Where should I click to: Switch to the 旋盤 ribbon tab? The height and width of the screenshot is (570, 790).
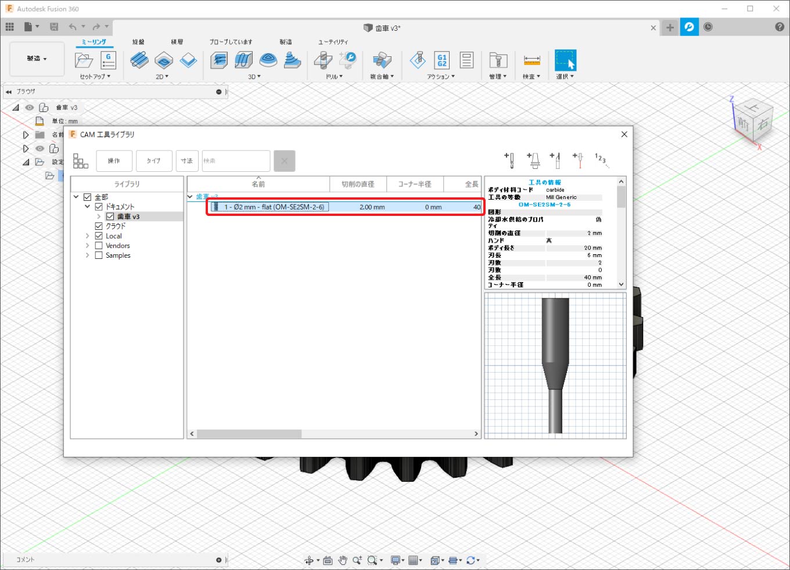[x=138, y=42]
